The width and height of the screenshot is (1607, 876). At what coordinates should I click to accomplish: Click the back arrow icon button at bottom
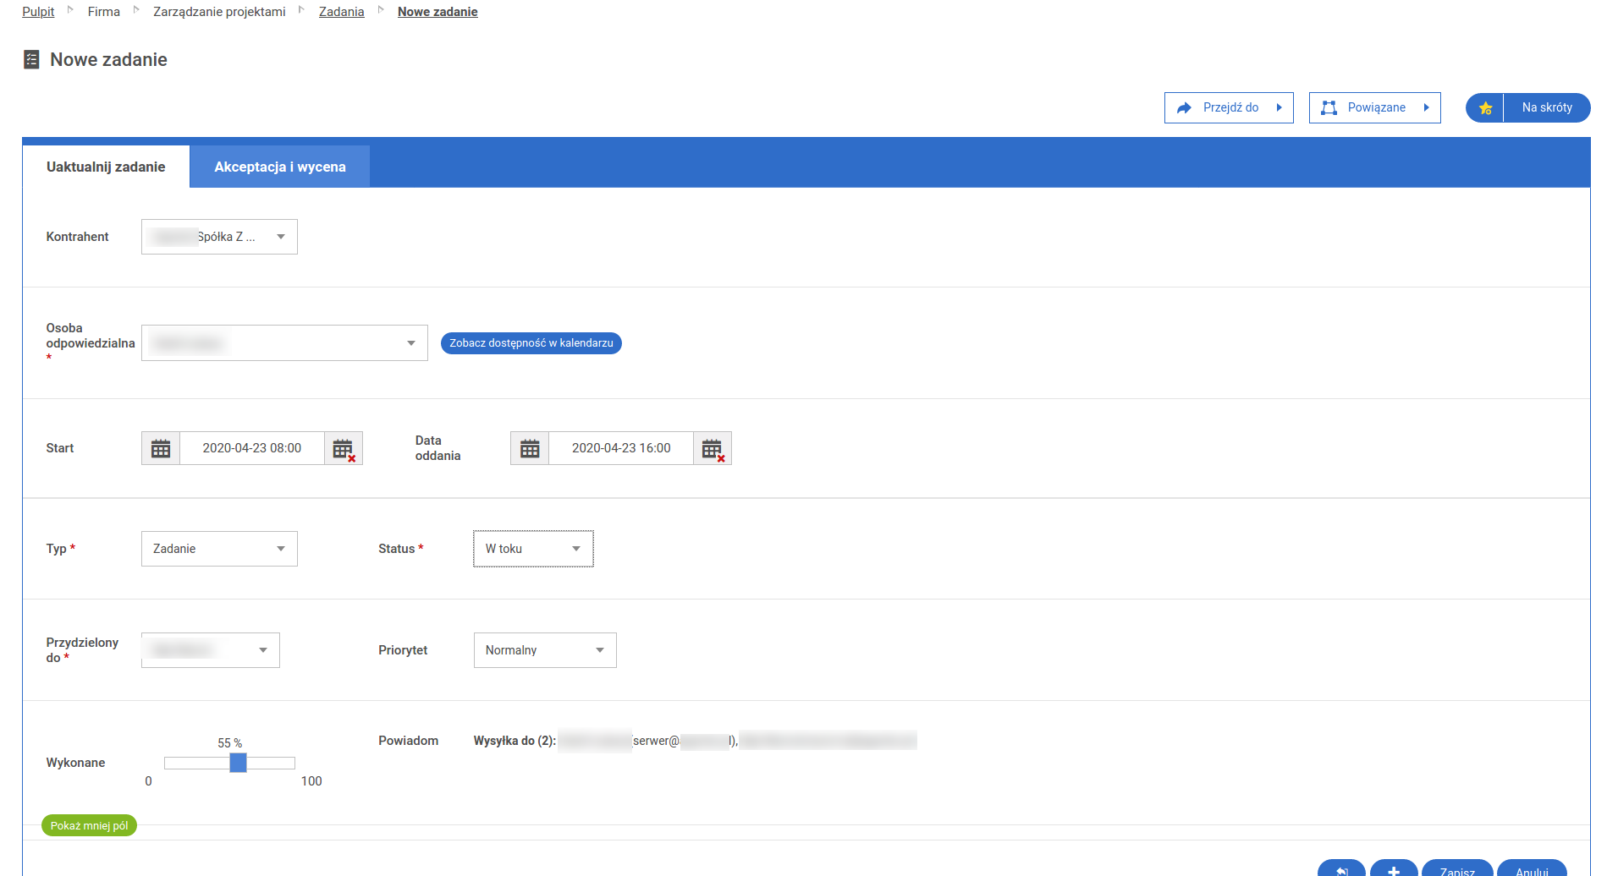pos(1341,869)
